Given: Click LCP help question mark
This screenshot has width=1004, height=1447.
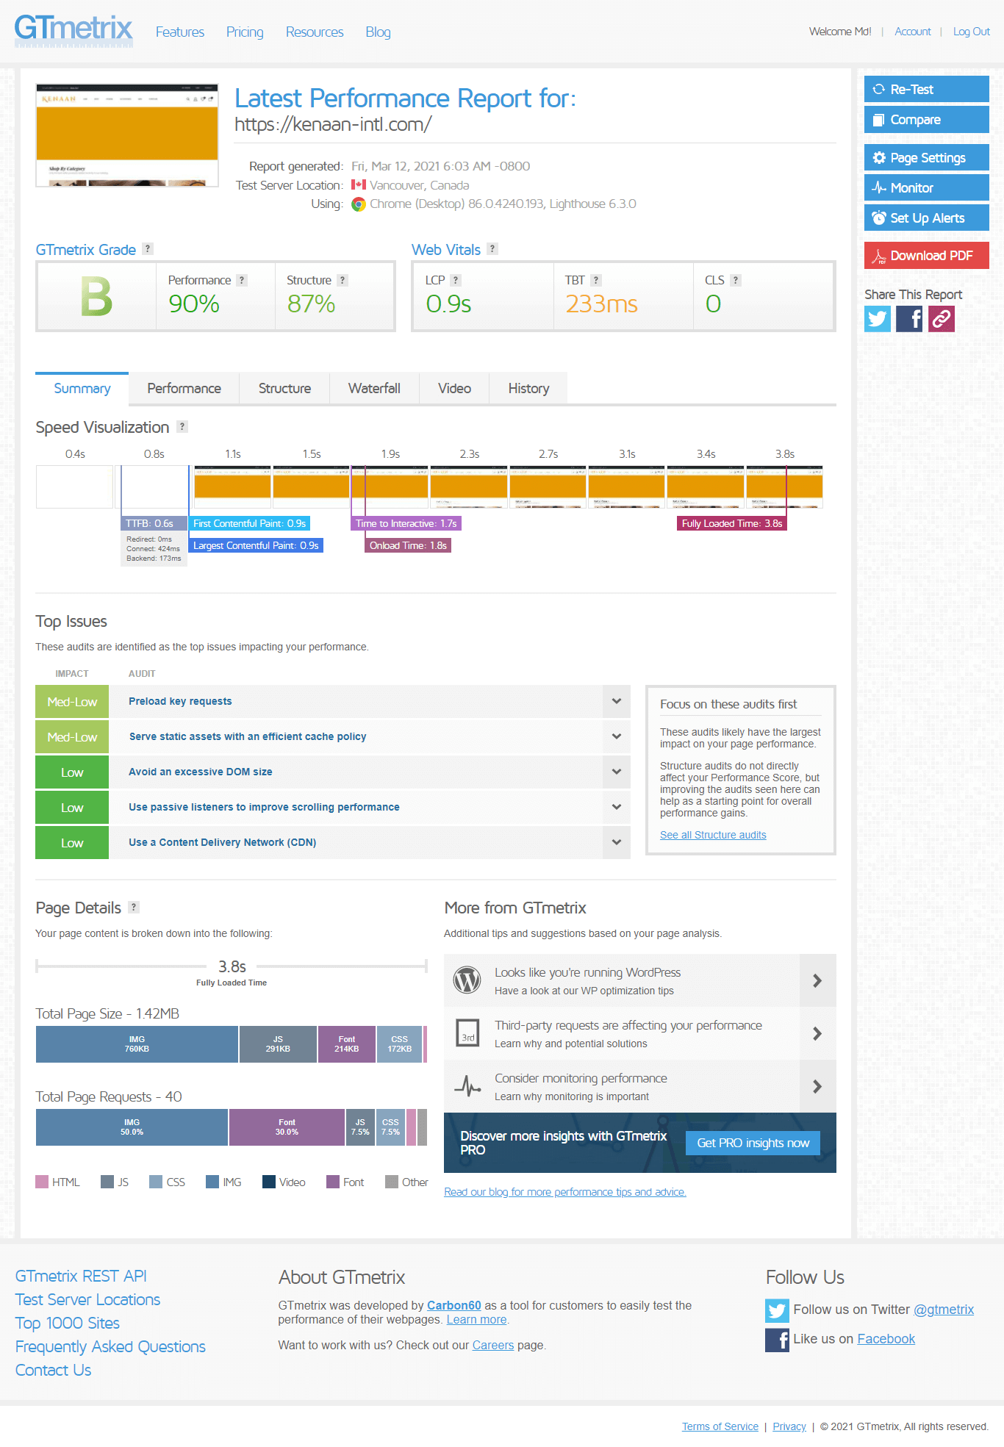Looking at the screenshot, I should coord(456,280).
